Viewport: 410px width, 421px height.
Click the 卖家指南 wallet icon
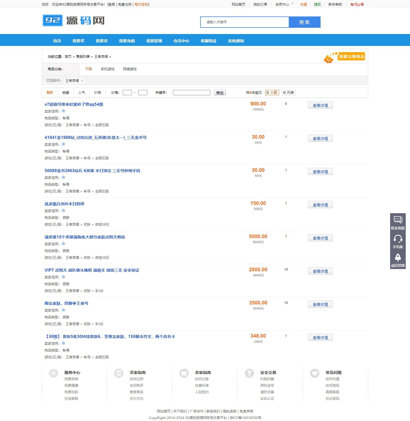pos(184,373)
